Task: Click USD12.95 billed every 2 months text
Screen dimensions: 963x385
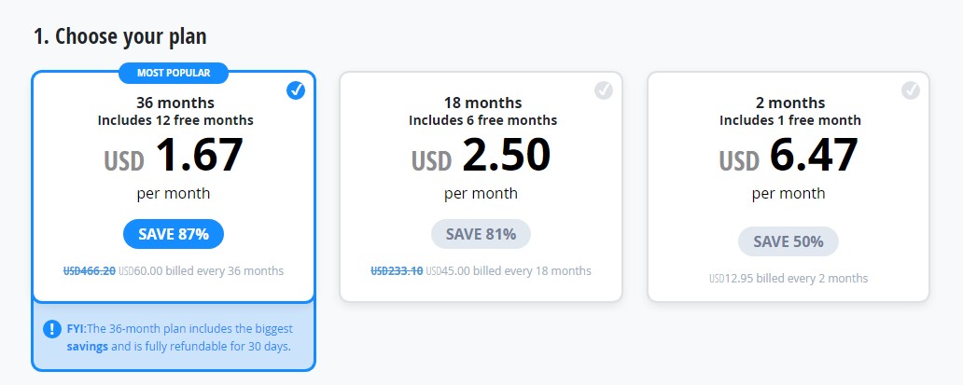Action: (x=789, y=279)
